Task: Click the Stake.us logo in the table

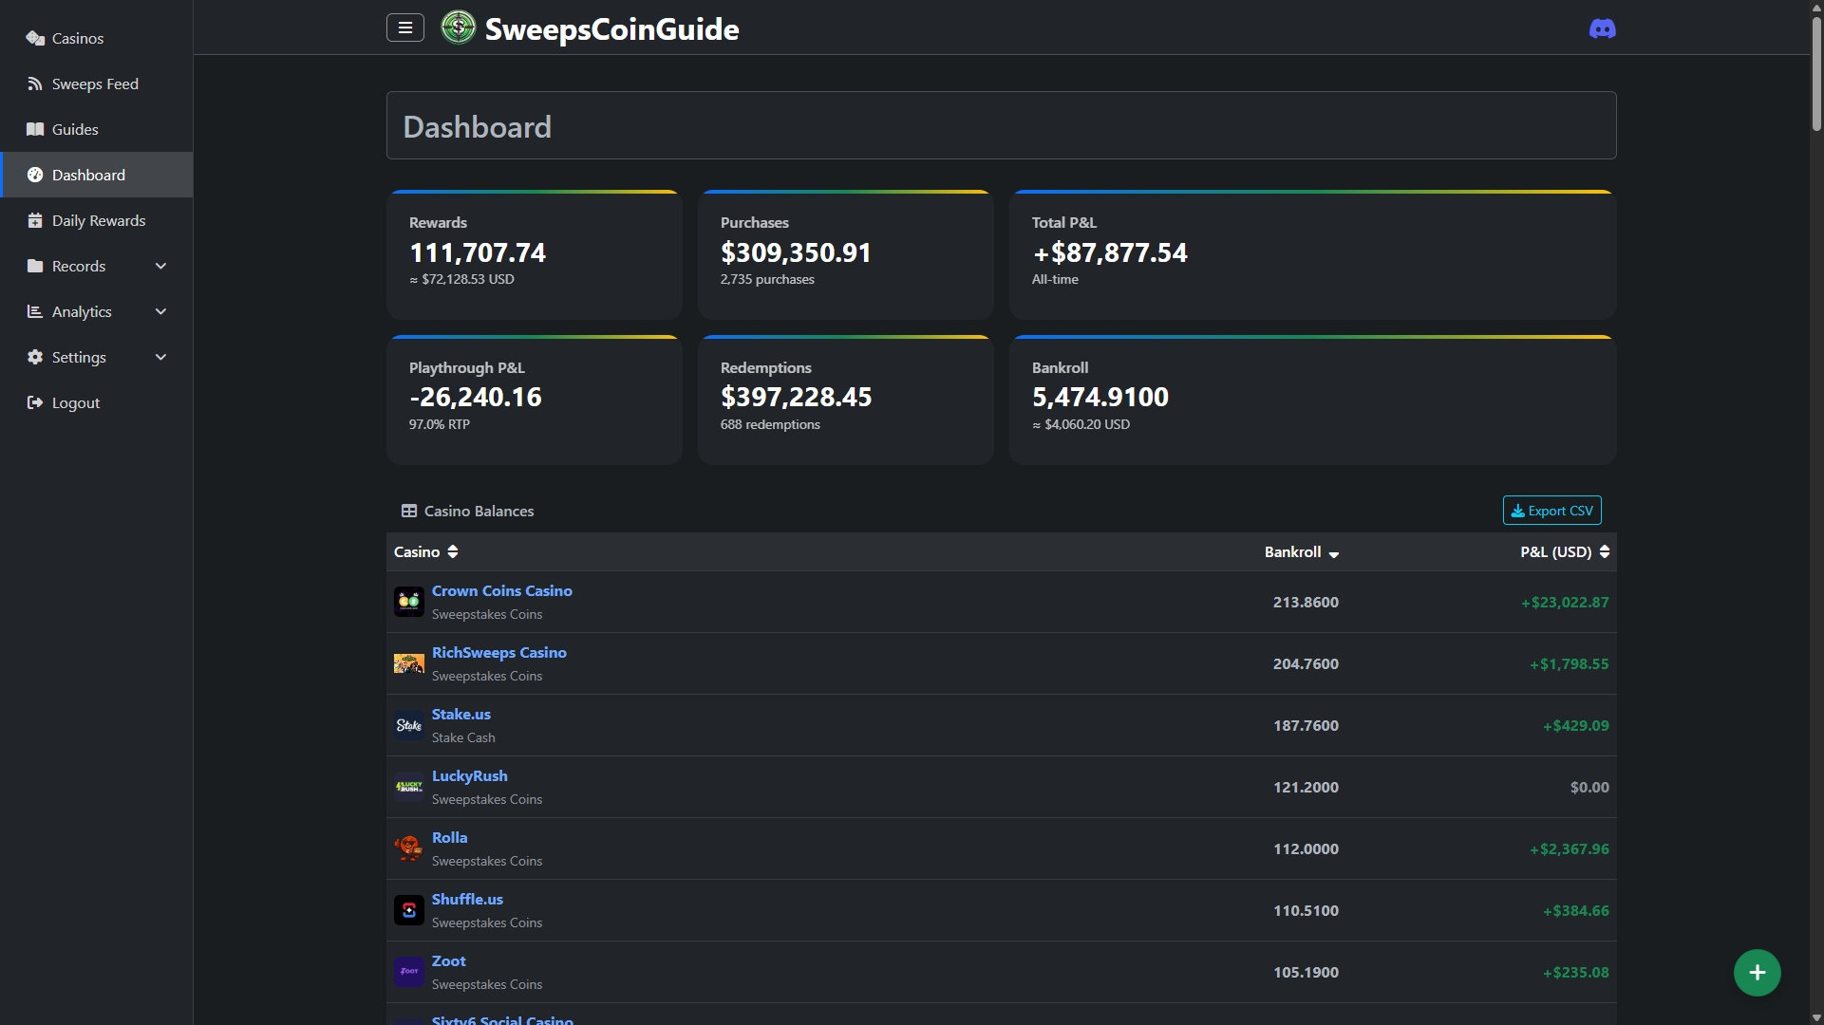Action: tap(408, 724)
